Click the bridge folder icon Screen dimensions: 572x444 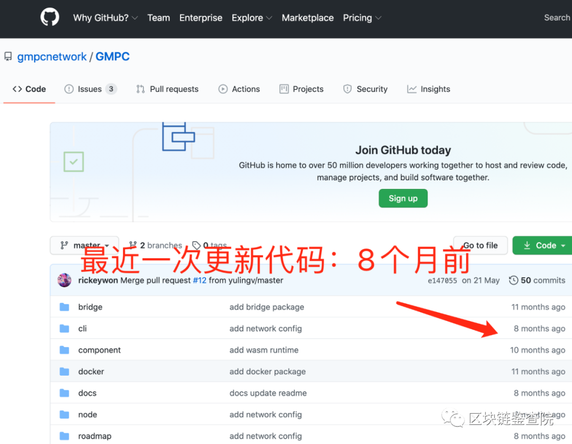(65, 307)
